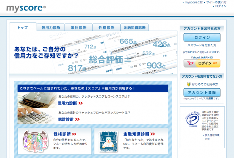Image resolution: width=234 pixels, height=158 pixels.
Task: Click the 'はじめてご利用の方' text
Action: click(x=205, y=84)
